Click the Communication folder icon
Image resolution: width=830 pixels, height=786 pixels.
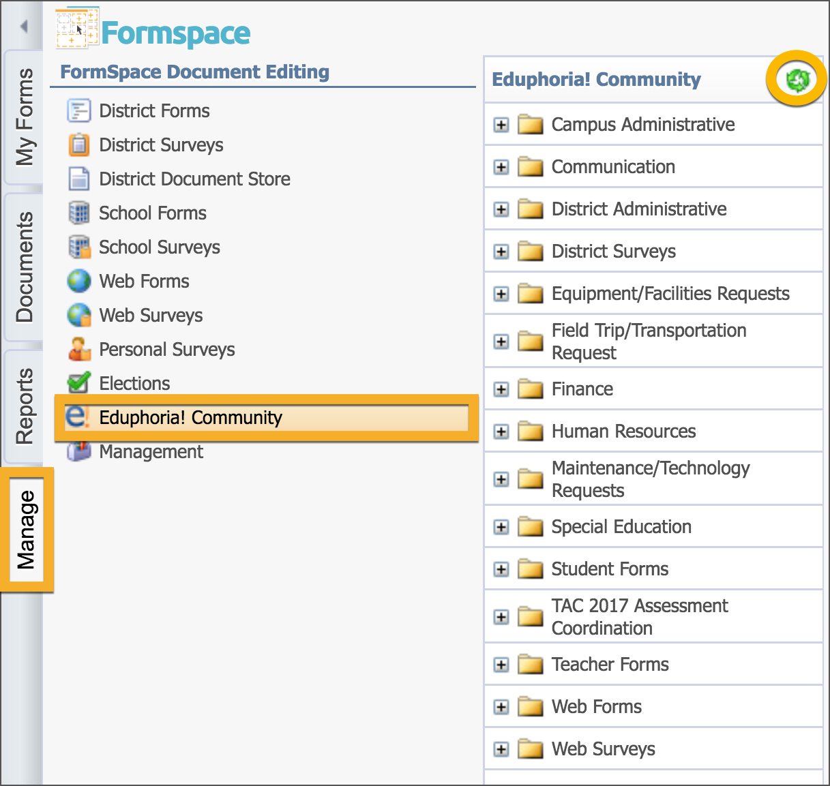(x=530, y=167)
